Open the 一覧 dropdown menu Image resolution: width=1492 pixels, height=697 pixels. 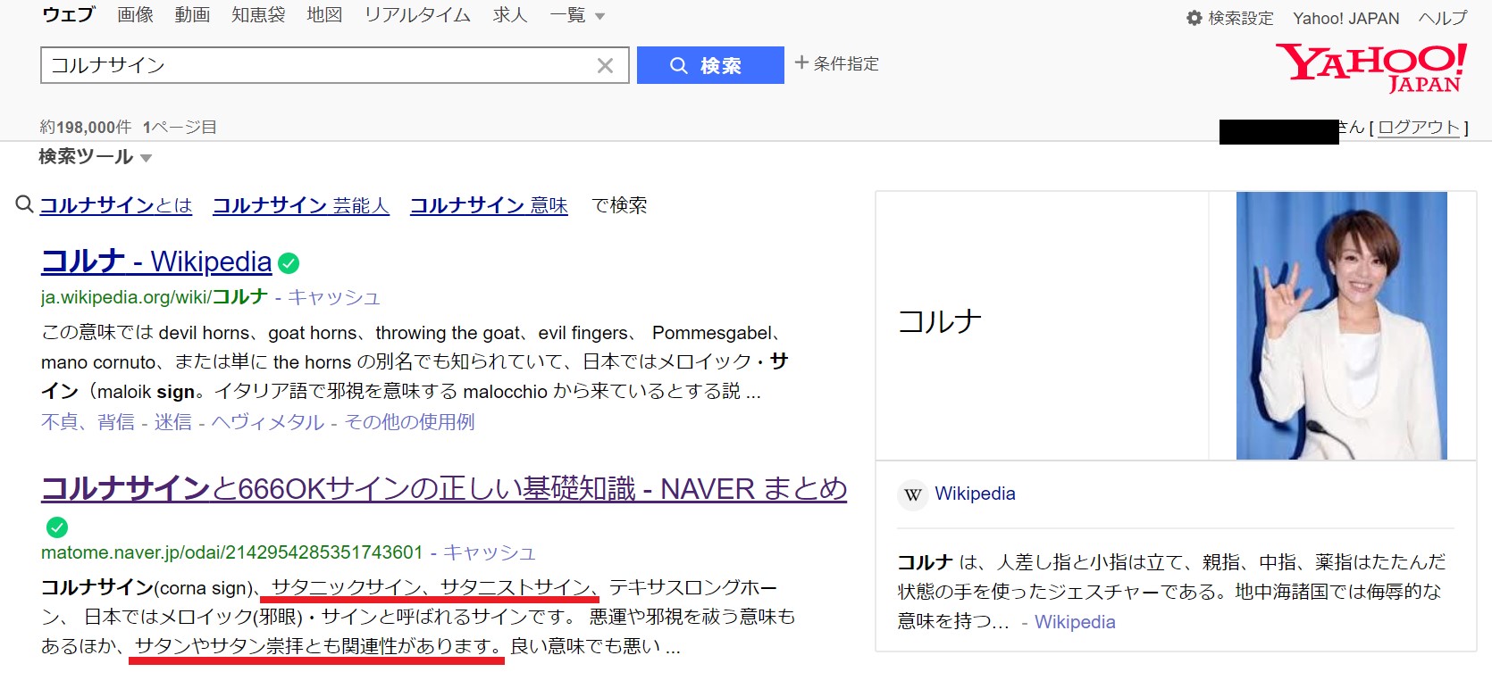[577, 15]
